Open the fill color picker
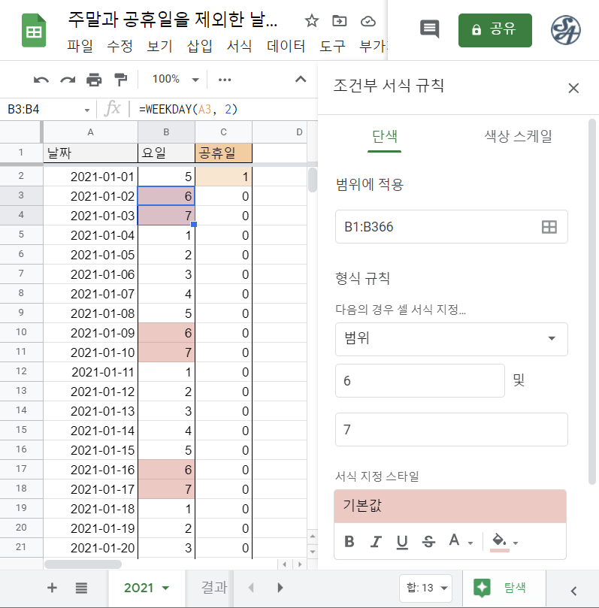Screen dimensions: 599x608 (504, 541)
